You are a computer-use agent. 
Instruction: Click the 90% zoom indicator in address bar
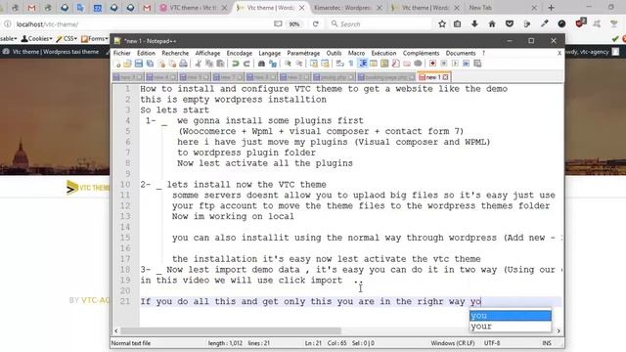click(294, 24)
